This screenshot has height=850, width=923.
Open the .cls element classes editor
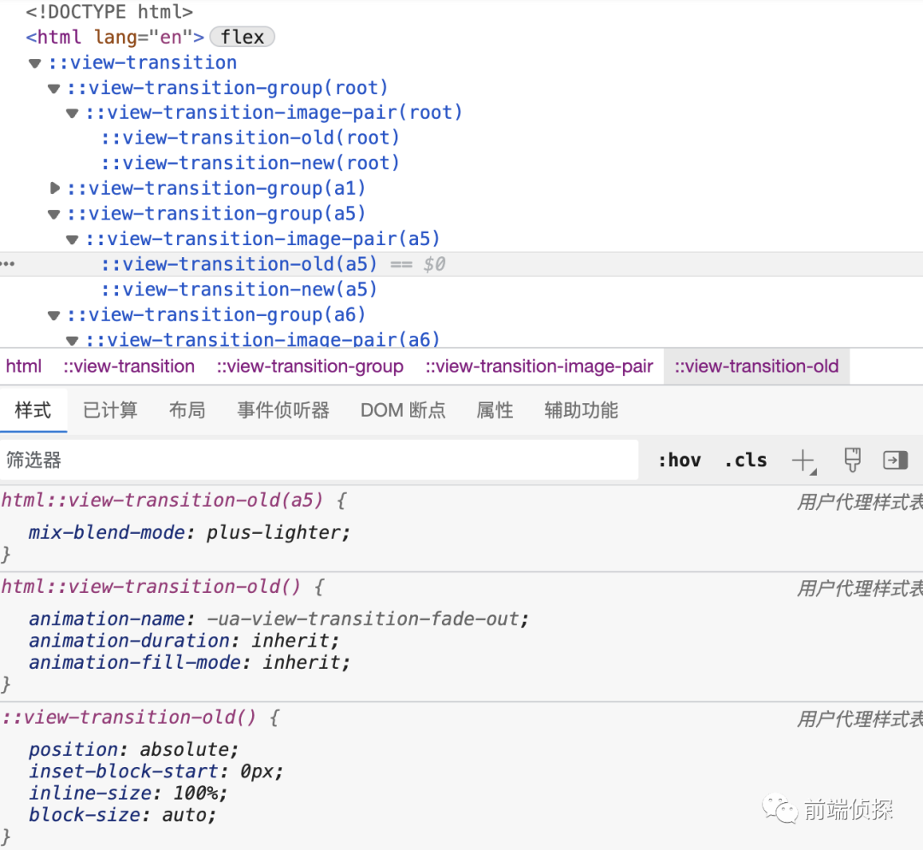(x=744, y=460)
